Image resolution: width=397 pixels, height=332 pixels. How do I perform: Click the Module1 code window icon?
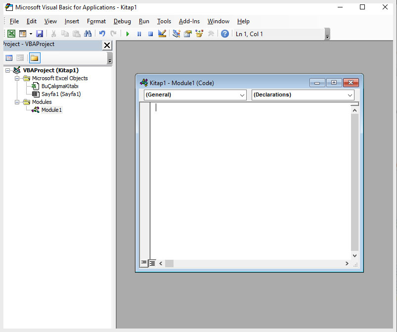(144, 83)
